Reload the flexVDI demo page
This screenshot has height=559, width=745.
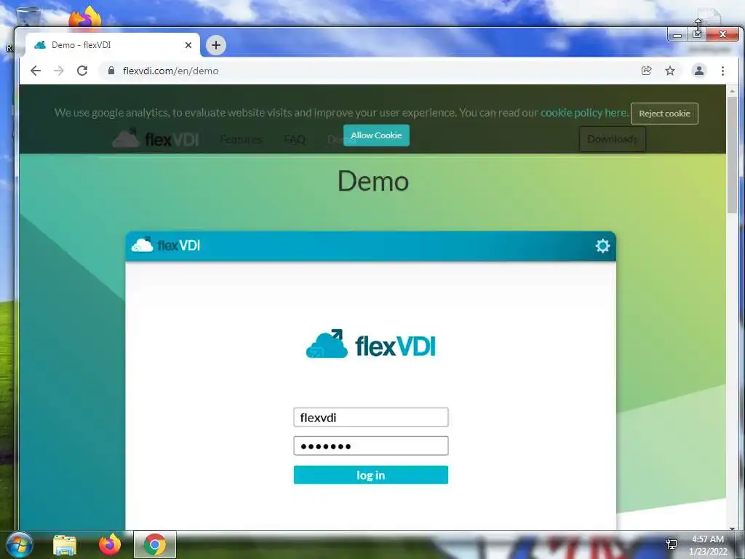click(82, 71)
